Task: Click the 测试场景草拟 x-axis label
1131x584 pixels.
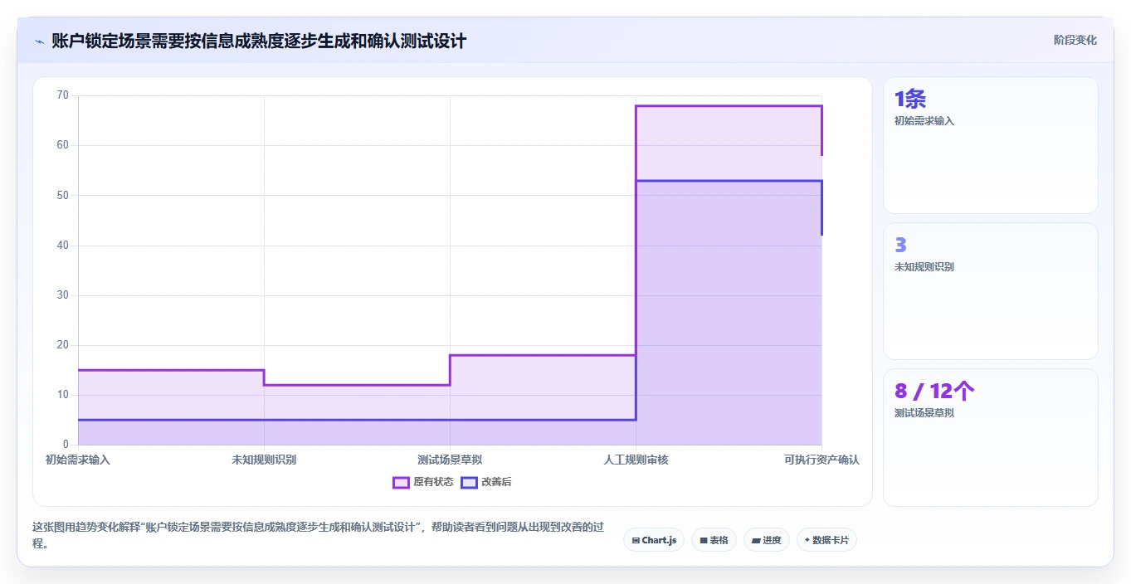Action: pos(450,460)
